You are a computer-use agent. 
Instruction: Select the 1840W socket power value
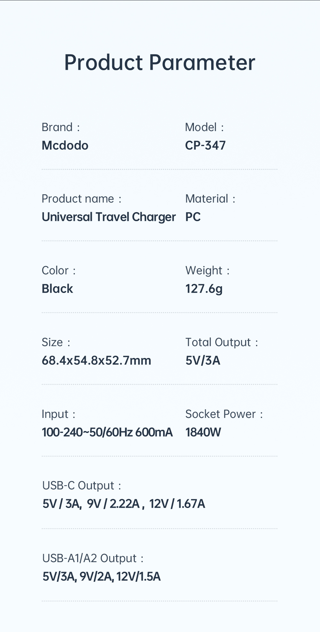click(x=203, y=432)
